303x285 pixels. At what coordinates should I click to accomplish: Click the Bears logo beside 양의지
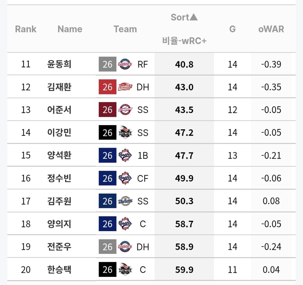[x=125, y=224]
